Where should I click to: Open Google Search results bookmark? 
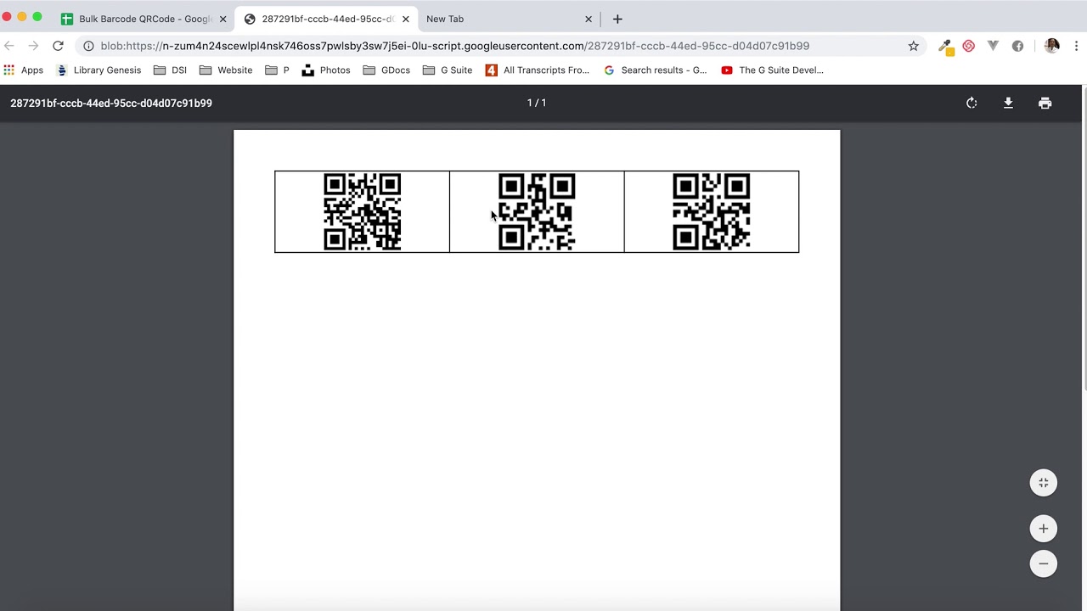coord(655,70)
